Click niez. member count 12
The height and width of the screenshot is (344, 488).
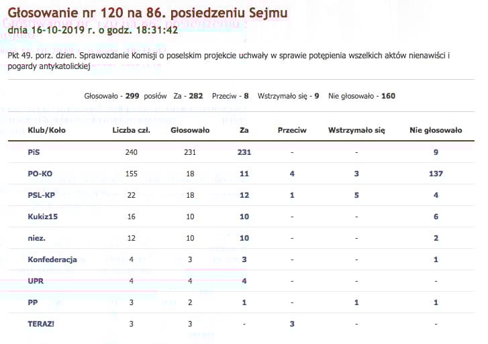(x=131, y=238)
